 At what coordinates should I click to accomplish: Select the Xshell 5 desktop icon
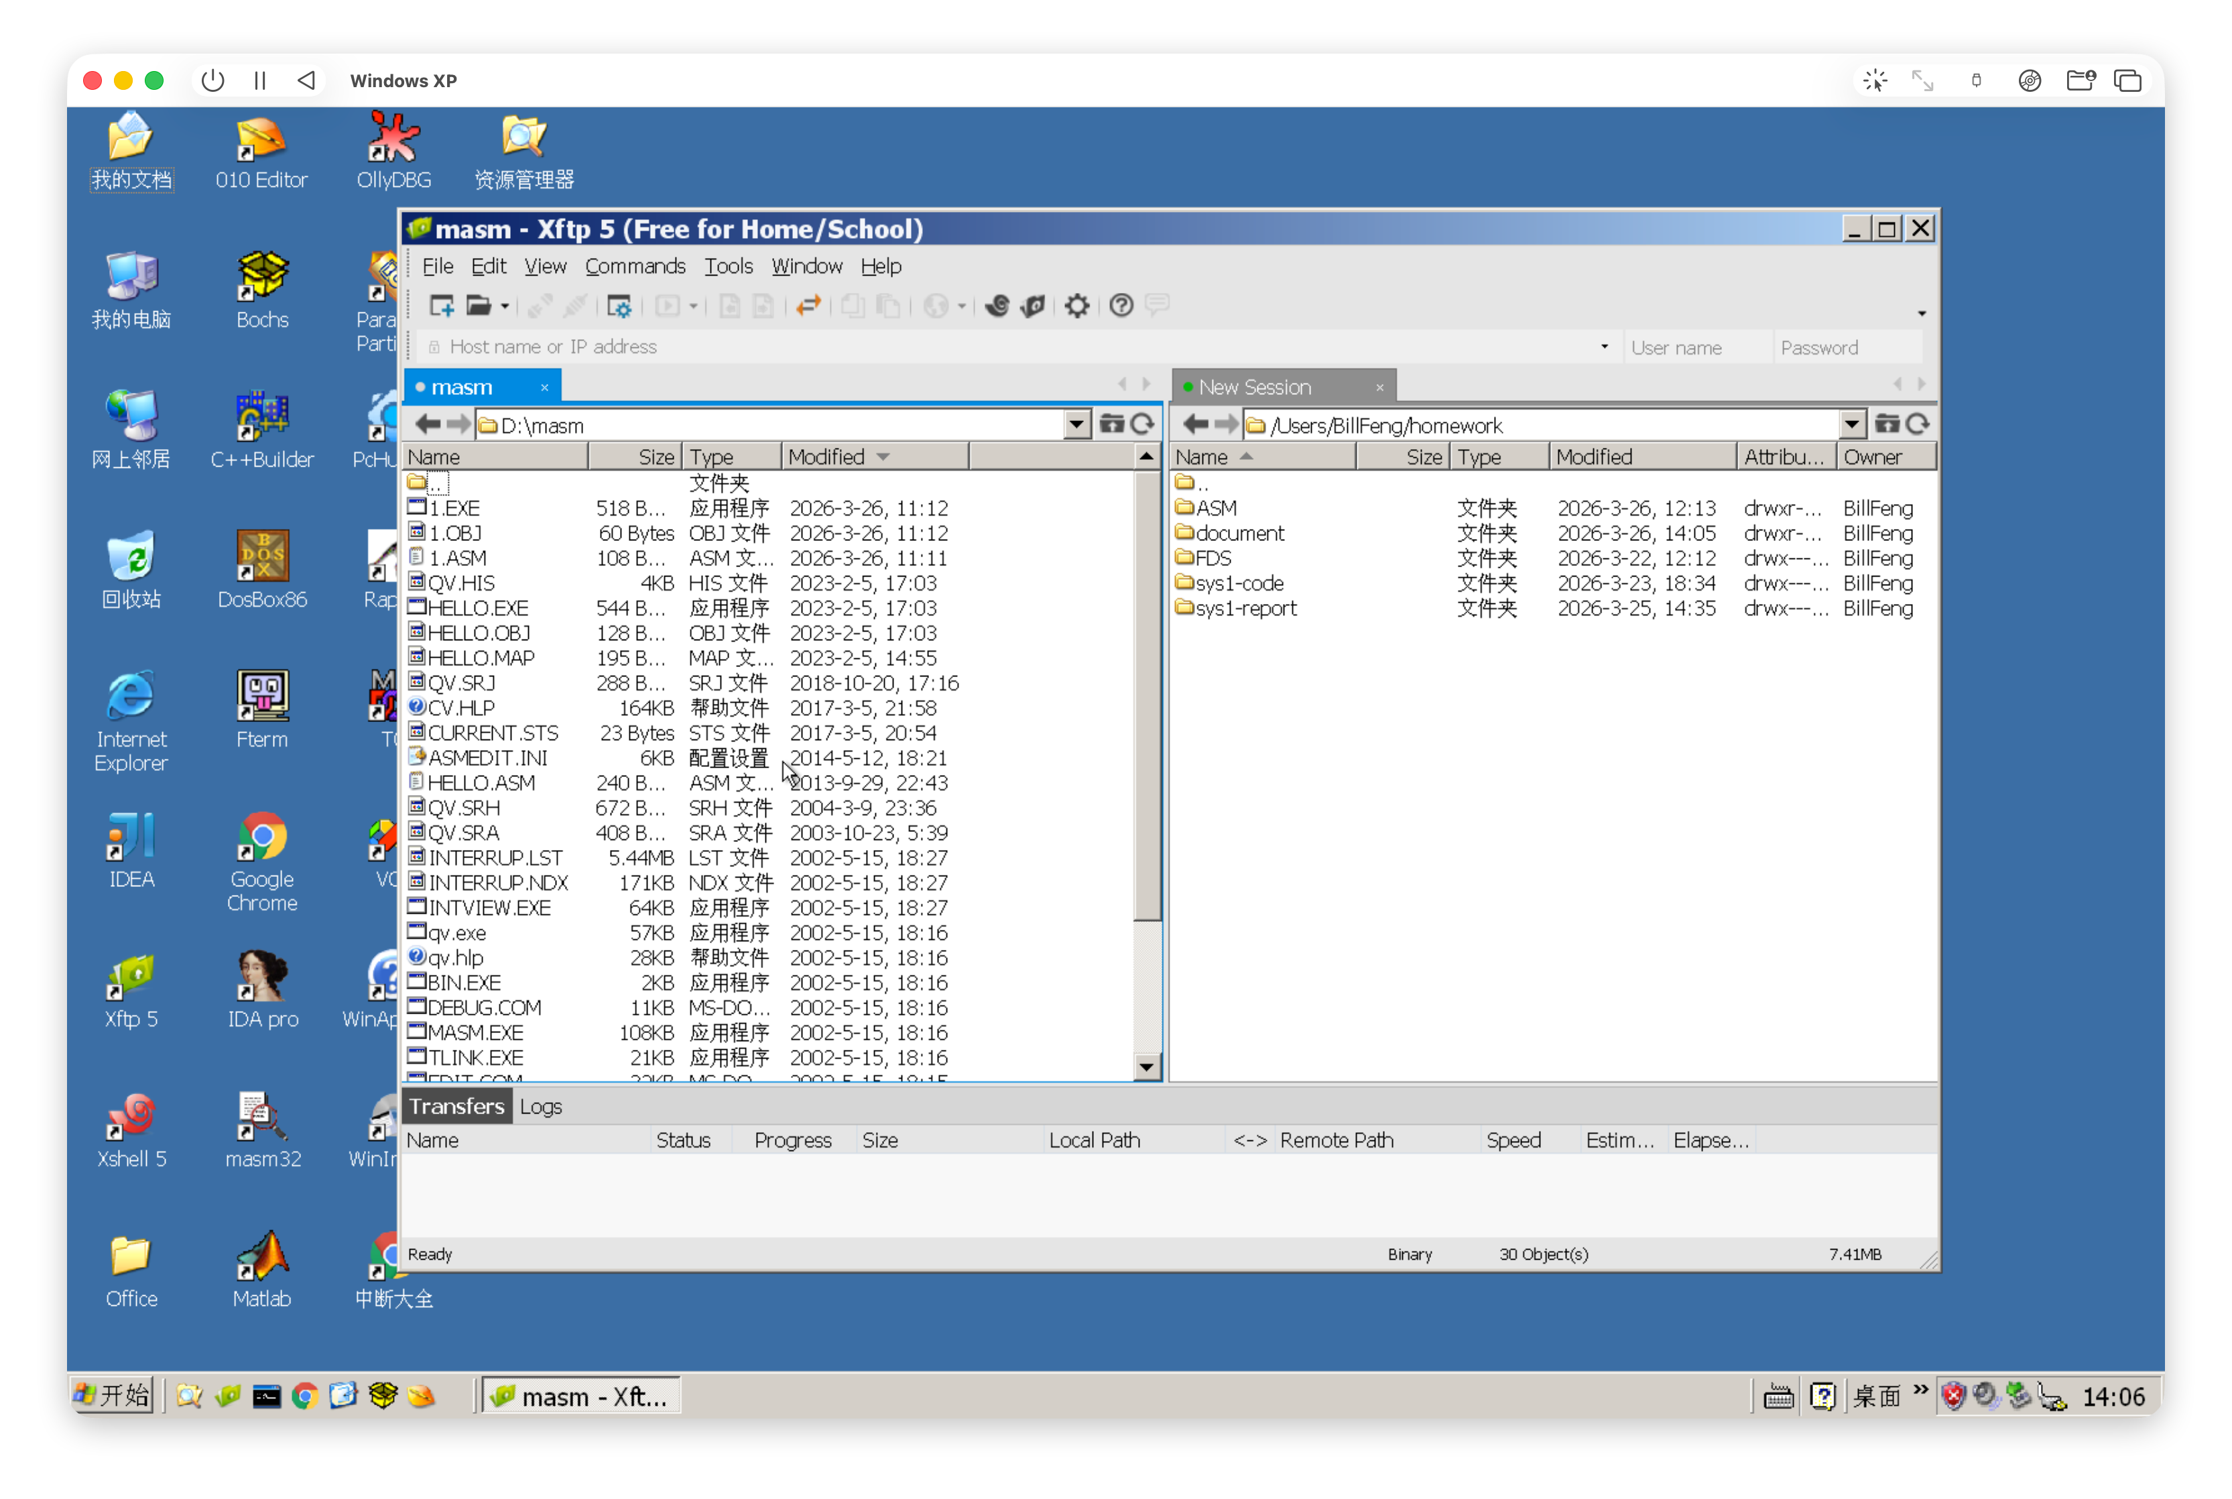[132, 1131]
